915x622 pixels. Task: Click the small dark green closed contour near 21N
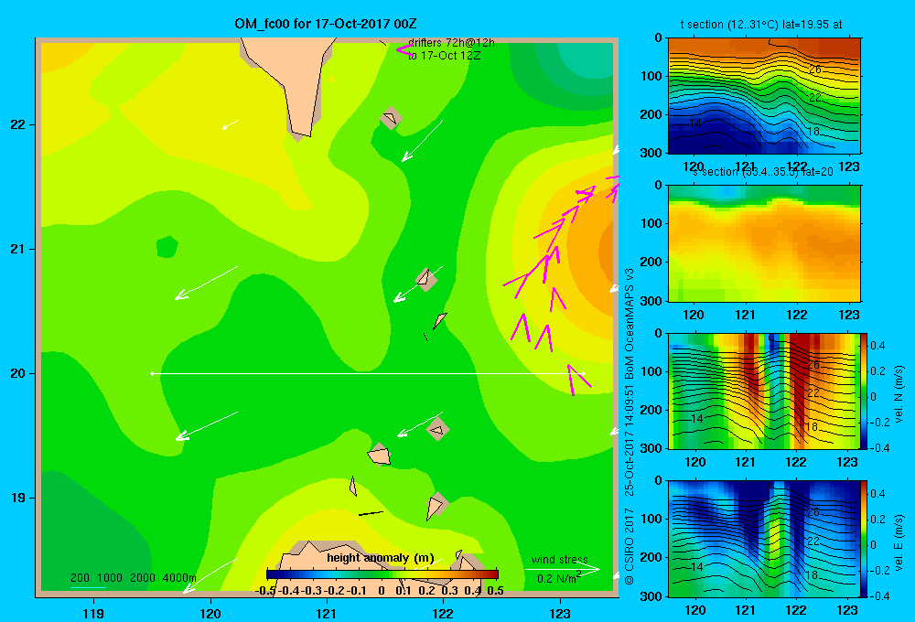coord(167,247)
